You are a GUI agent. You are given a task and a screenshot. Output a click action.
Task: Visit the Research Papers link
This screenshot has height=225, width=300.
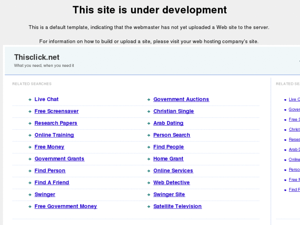click(56, 123)
